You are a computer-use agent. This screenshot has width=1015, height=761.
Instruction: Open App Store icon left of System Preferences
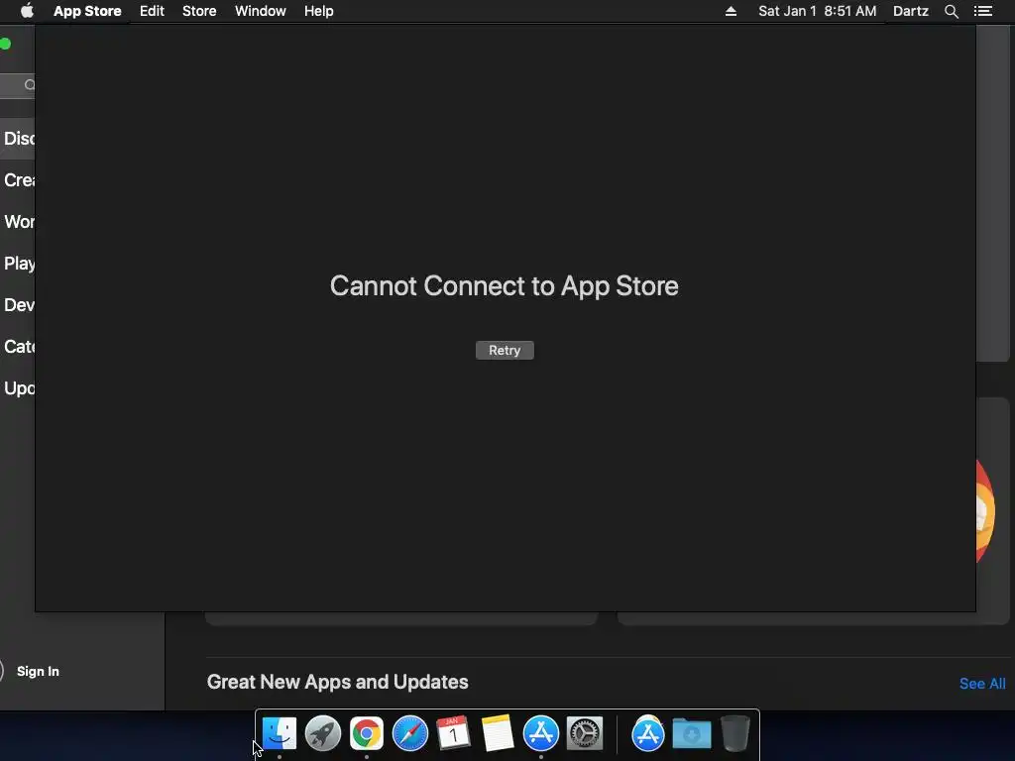(x=541, y=733)
